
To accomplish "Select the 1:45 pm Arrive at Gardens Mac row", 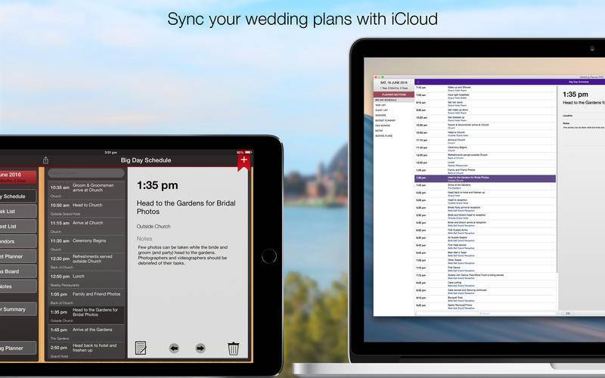I will coord(486,186).
